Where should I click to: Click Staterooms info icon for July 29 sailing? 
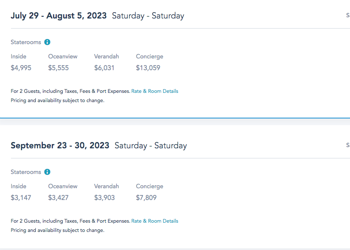pyautogui.click(x=48, y=42)
